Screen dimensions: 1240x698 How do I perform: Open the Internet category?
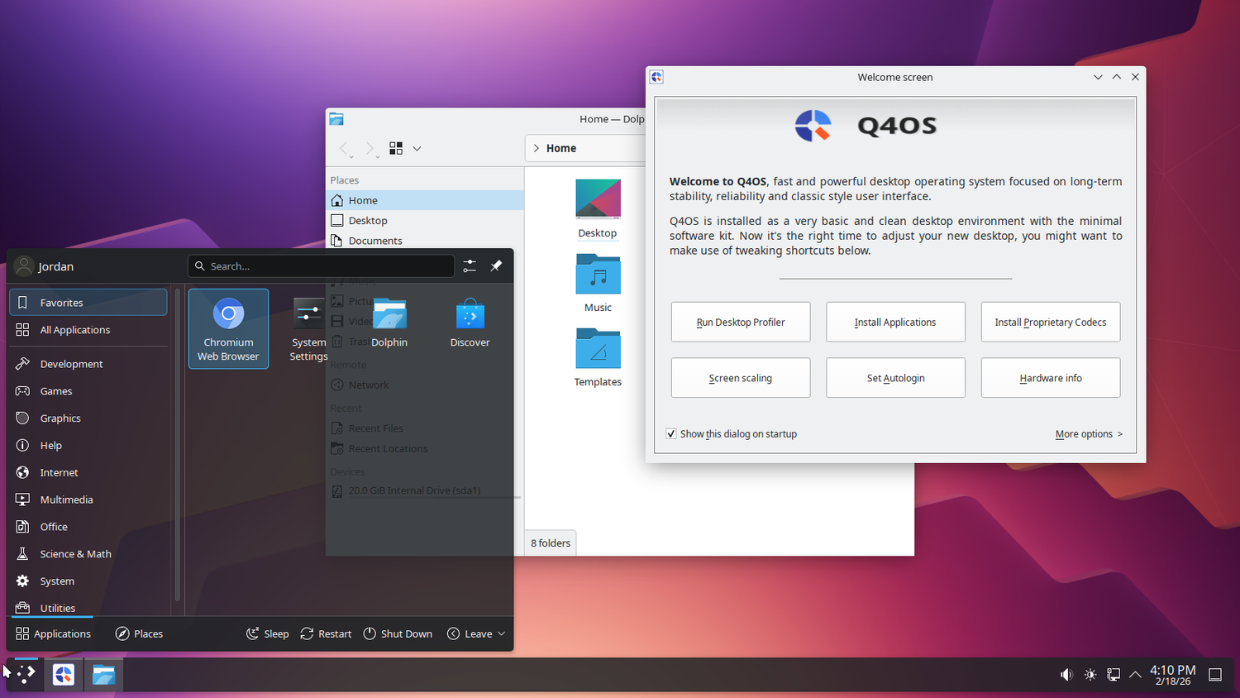click(x=88, y=473)
